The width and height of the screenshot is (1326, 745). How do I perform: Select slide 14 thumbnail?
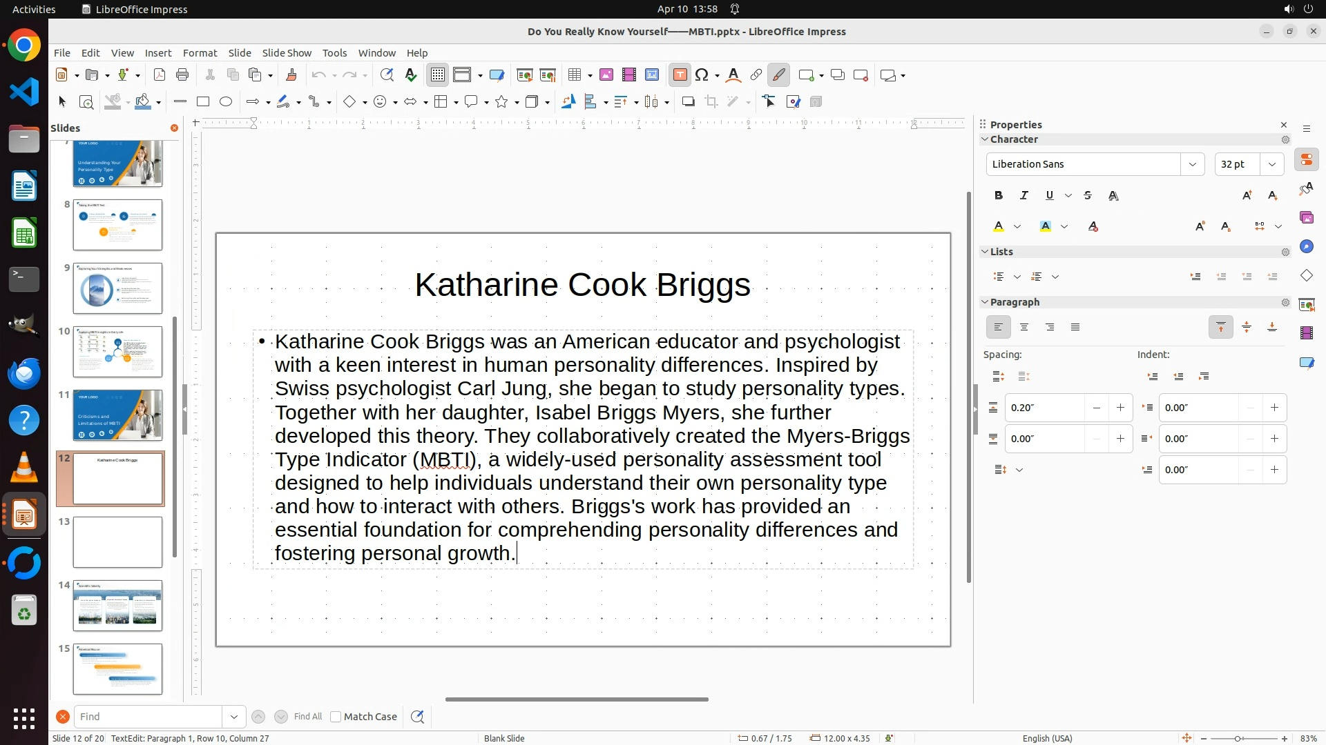tap(117, 606)
